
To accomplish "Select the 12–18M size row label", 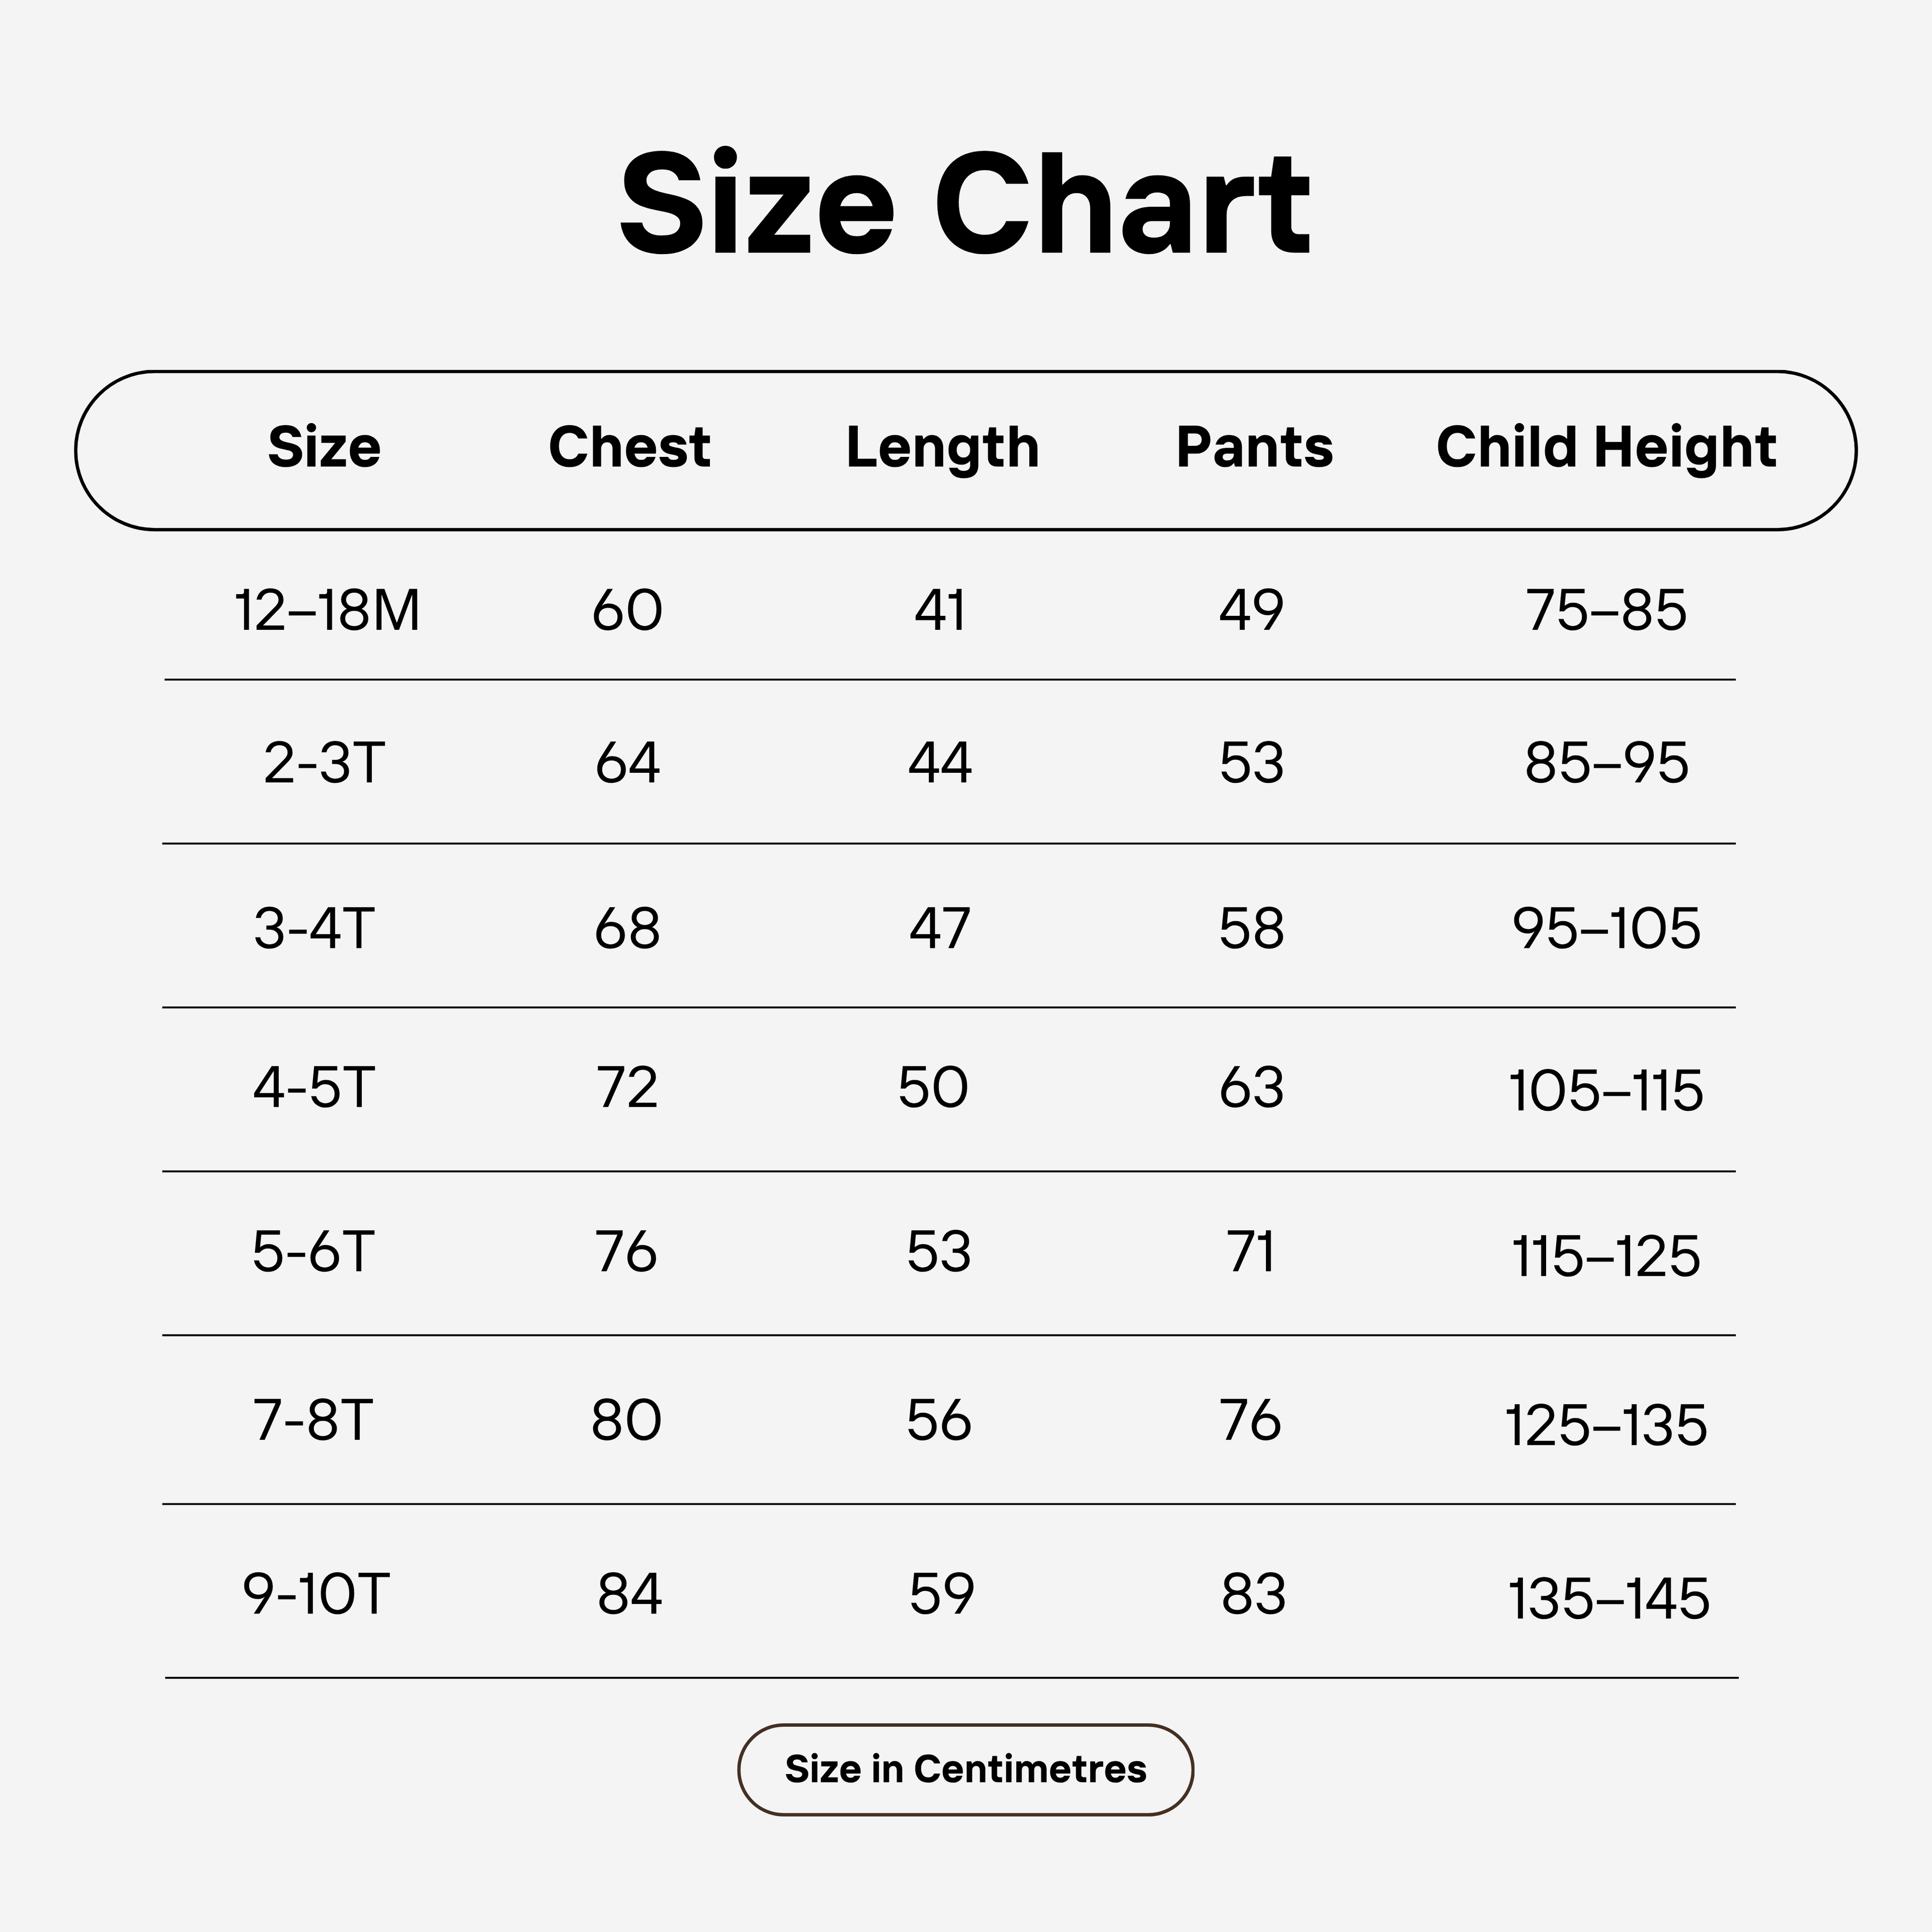I will (327, 610).
